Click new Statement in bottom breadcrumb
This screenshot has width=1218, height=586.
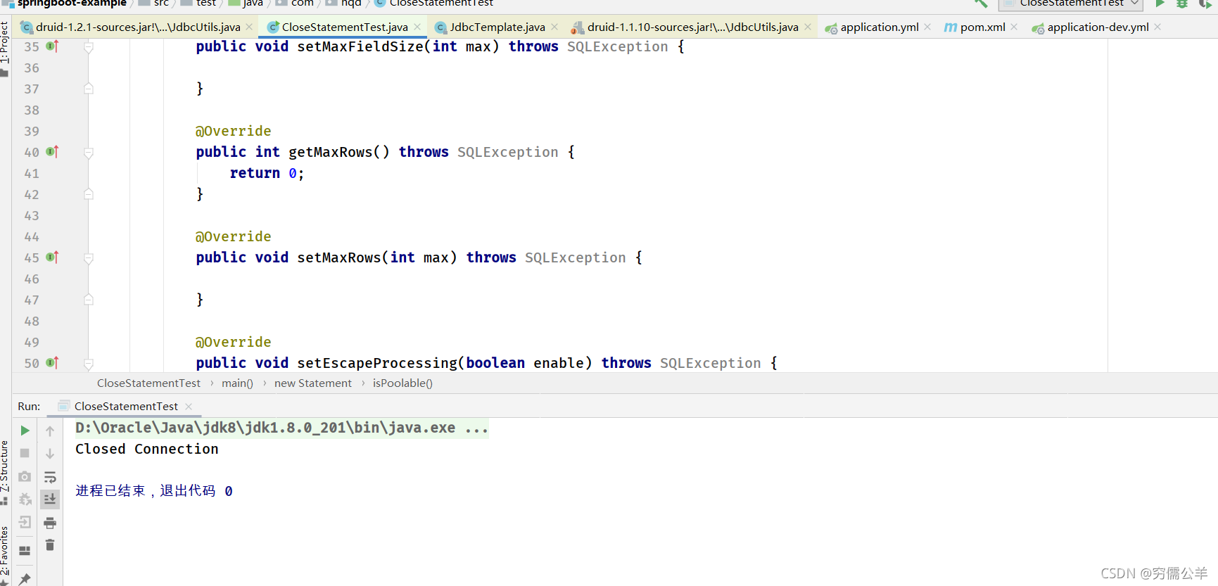pyautogui.click(x=313, y=383)
